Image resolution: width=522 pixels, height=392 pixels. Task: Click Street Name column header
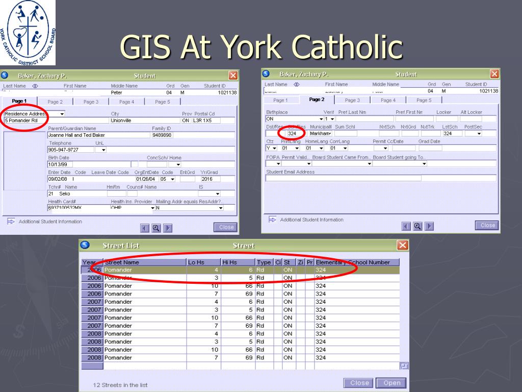coord(145,262)
